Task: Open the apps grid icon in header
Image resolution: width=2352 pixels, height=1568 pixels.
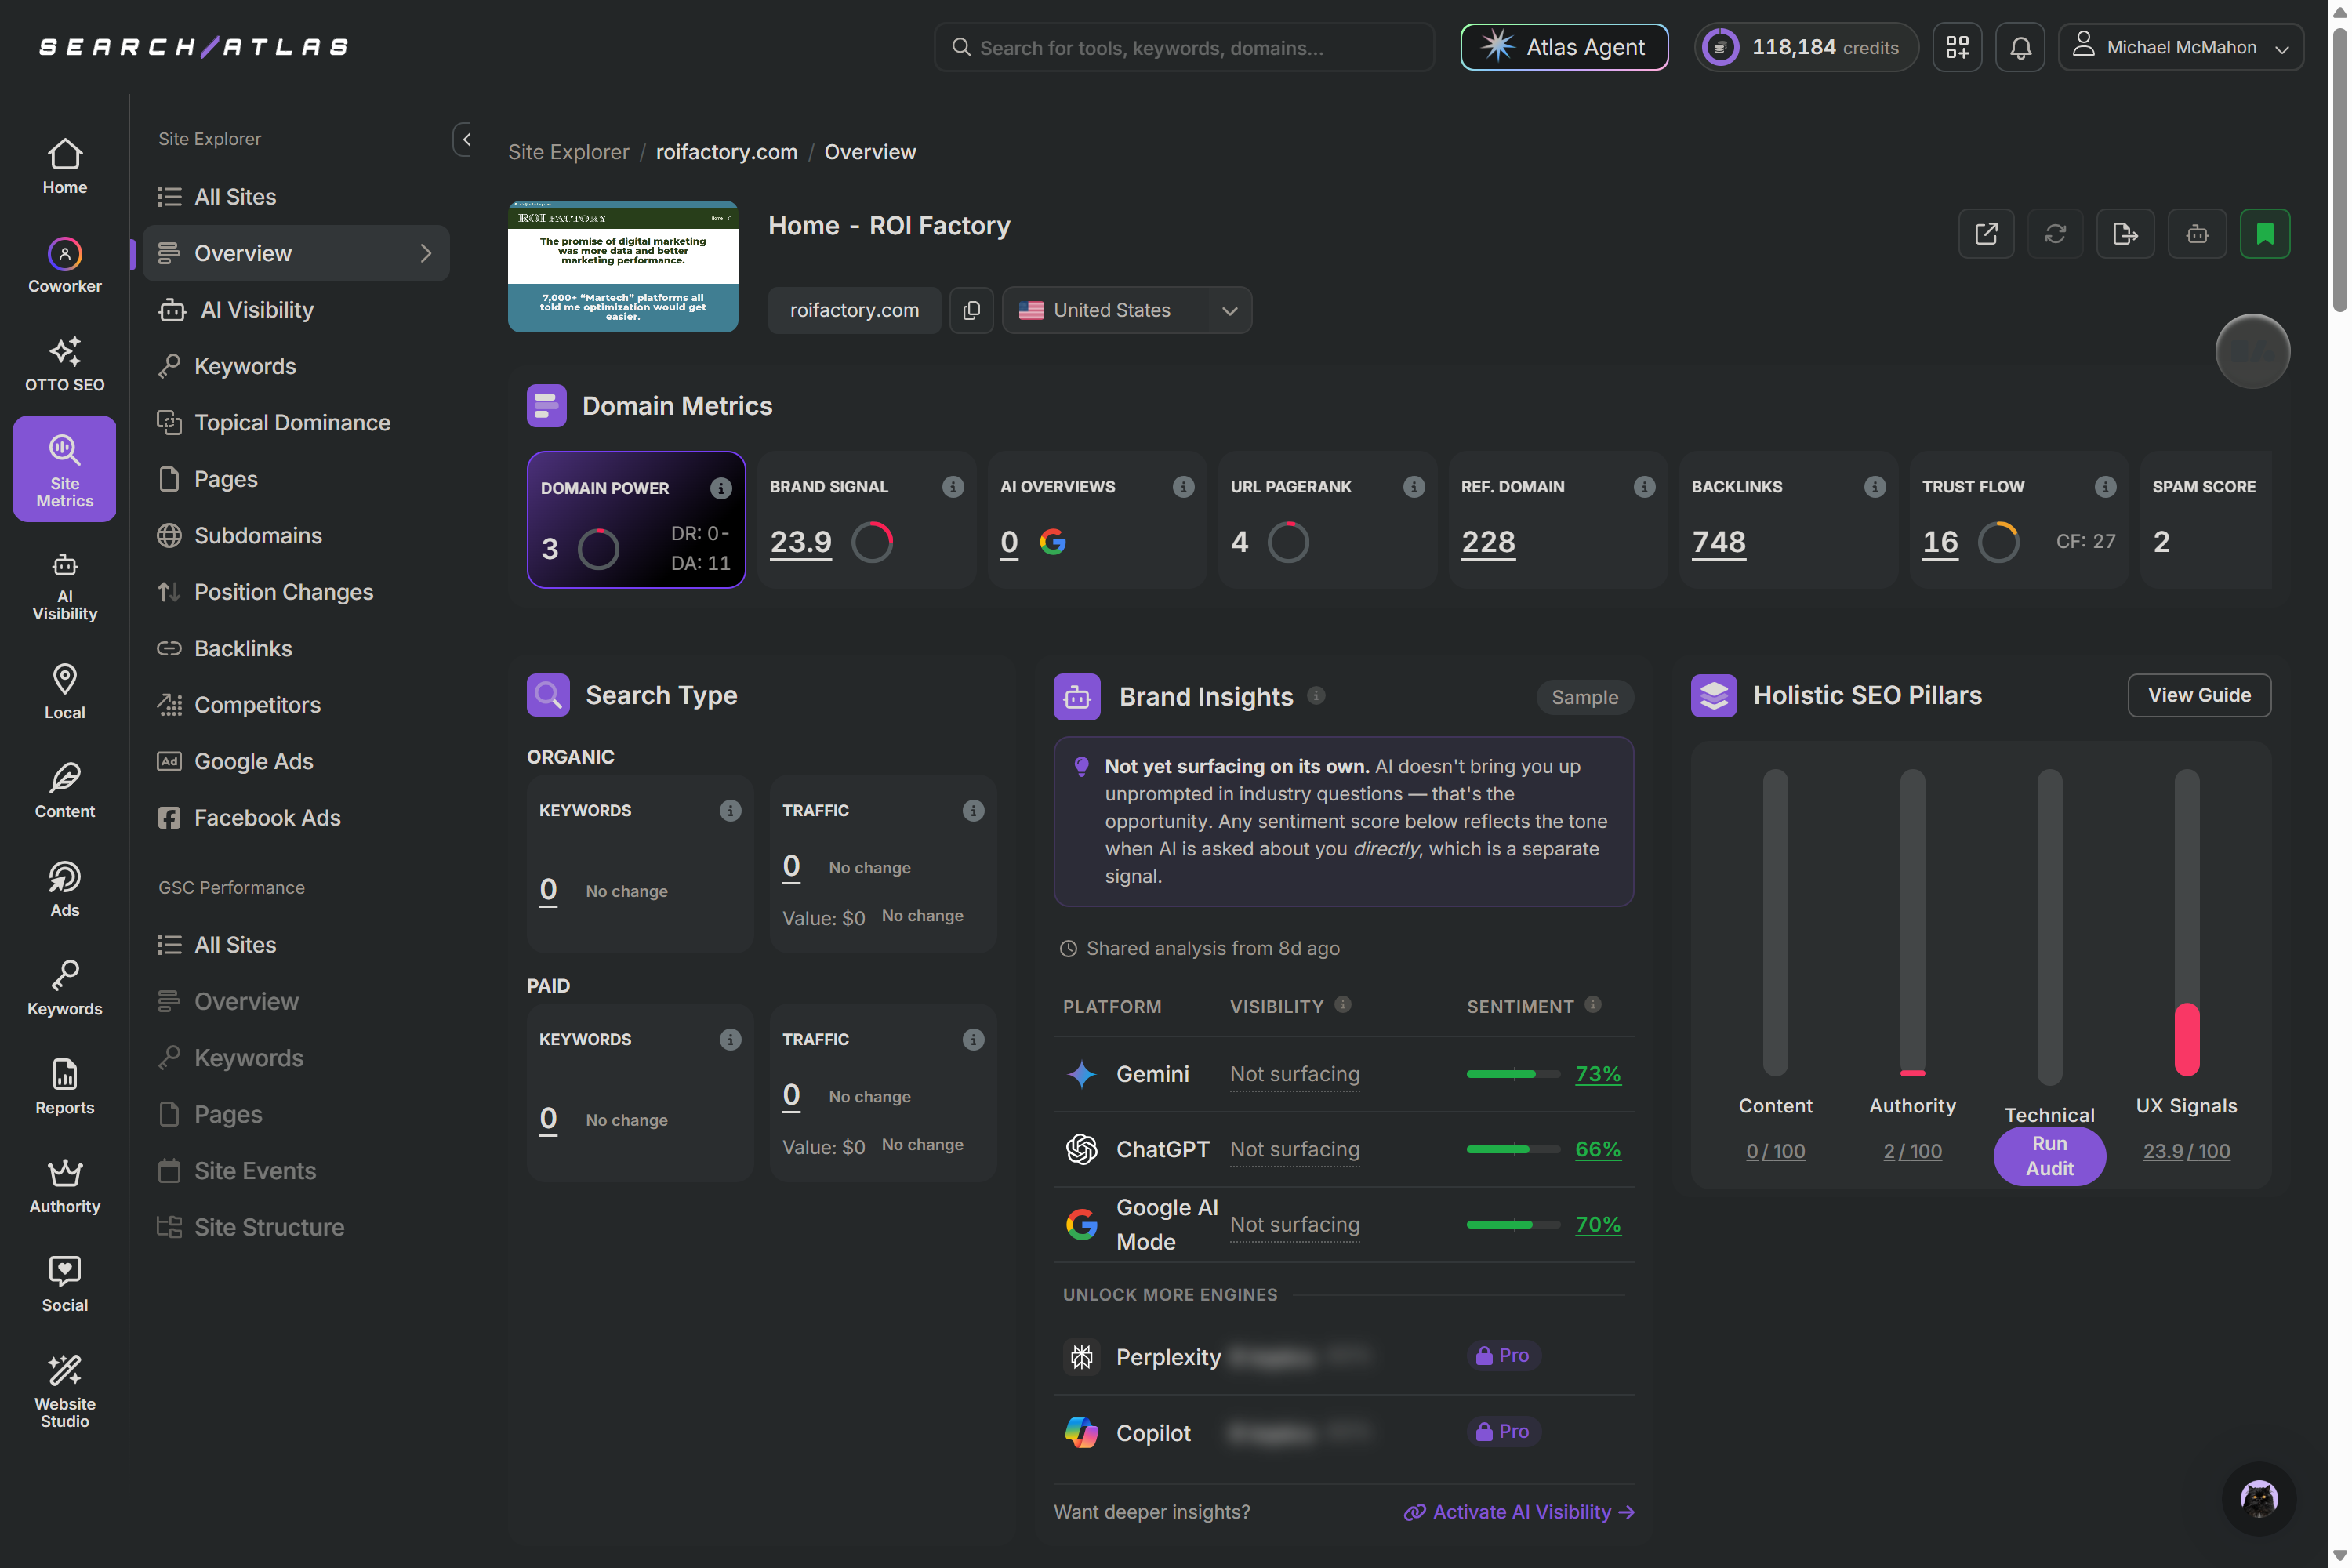Action: click(x=1957, y=47)
